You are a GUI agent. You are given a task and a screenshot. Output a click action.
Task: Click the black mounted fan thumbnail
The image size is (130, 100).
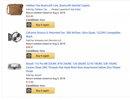point(15,37)
